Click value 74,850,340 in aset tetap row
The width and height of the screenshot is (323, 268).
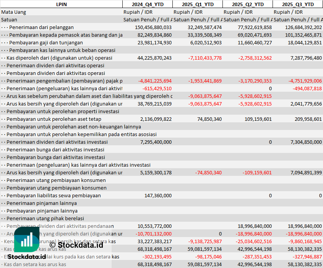pyautogui.click(x=209, y=119)
